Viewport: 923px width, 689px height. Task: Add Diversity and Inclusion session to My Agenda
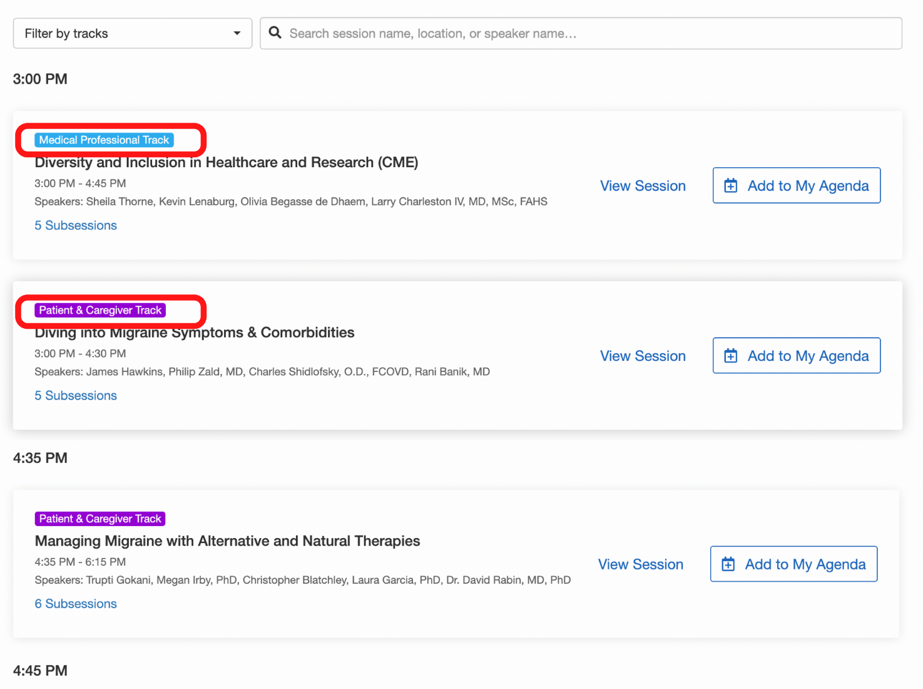[807, 186]
